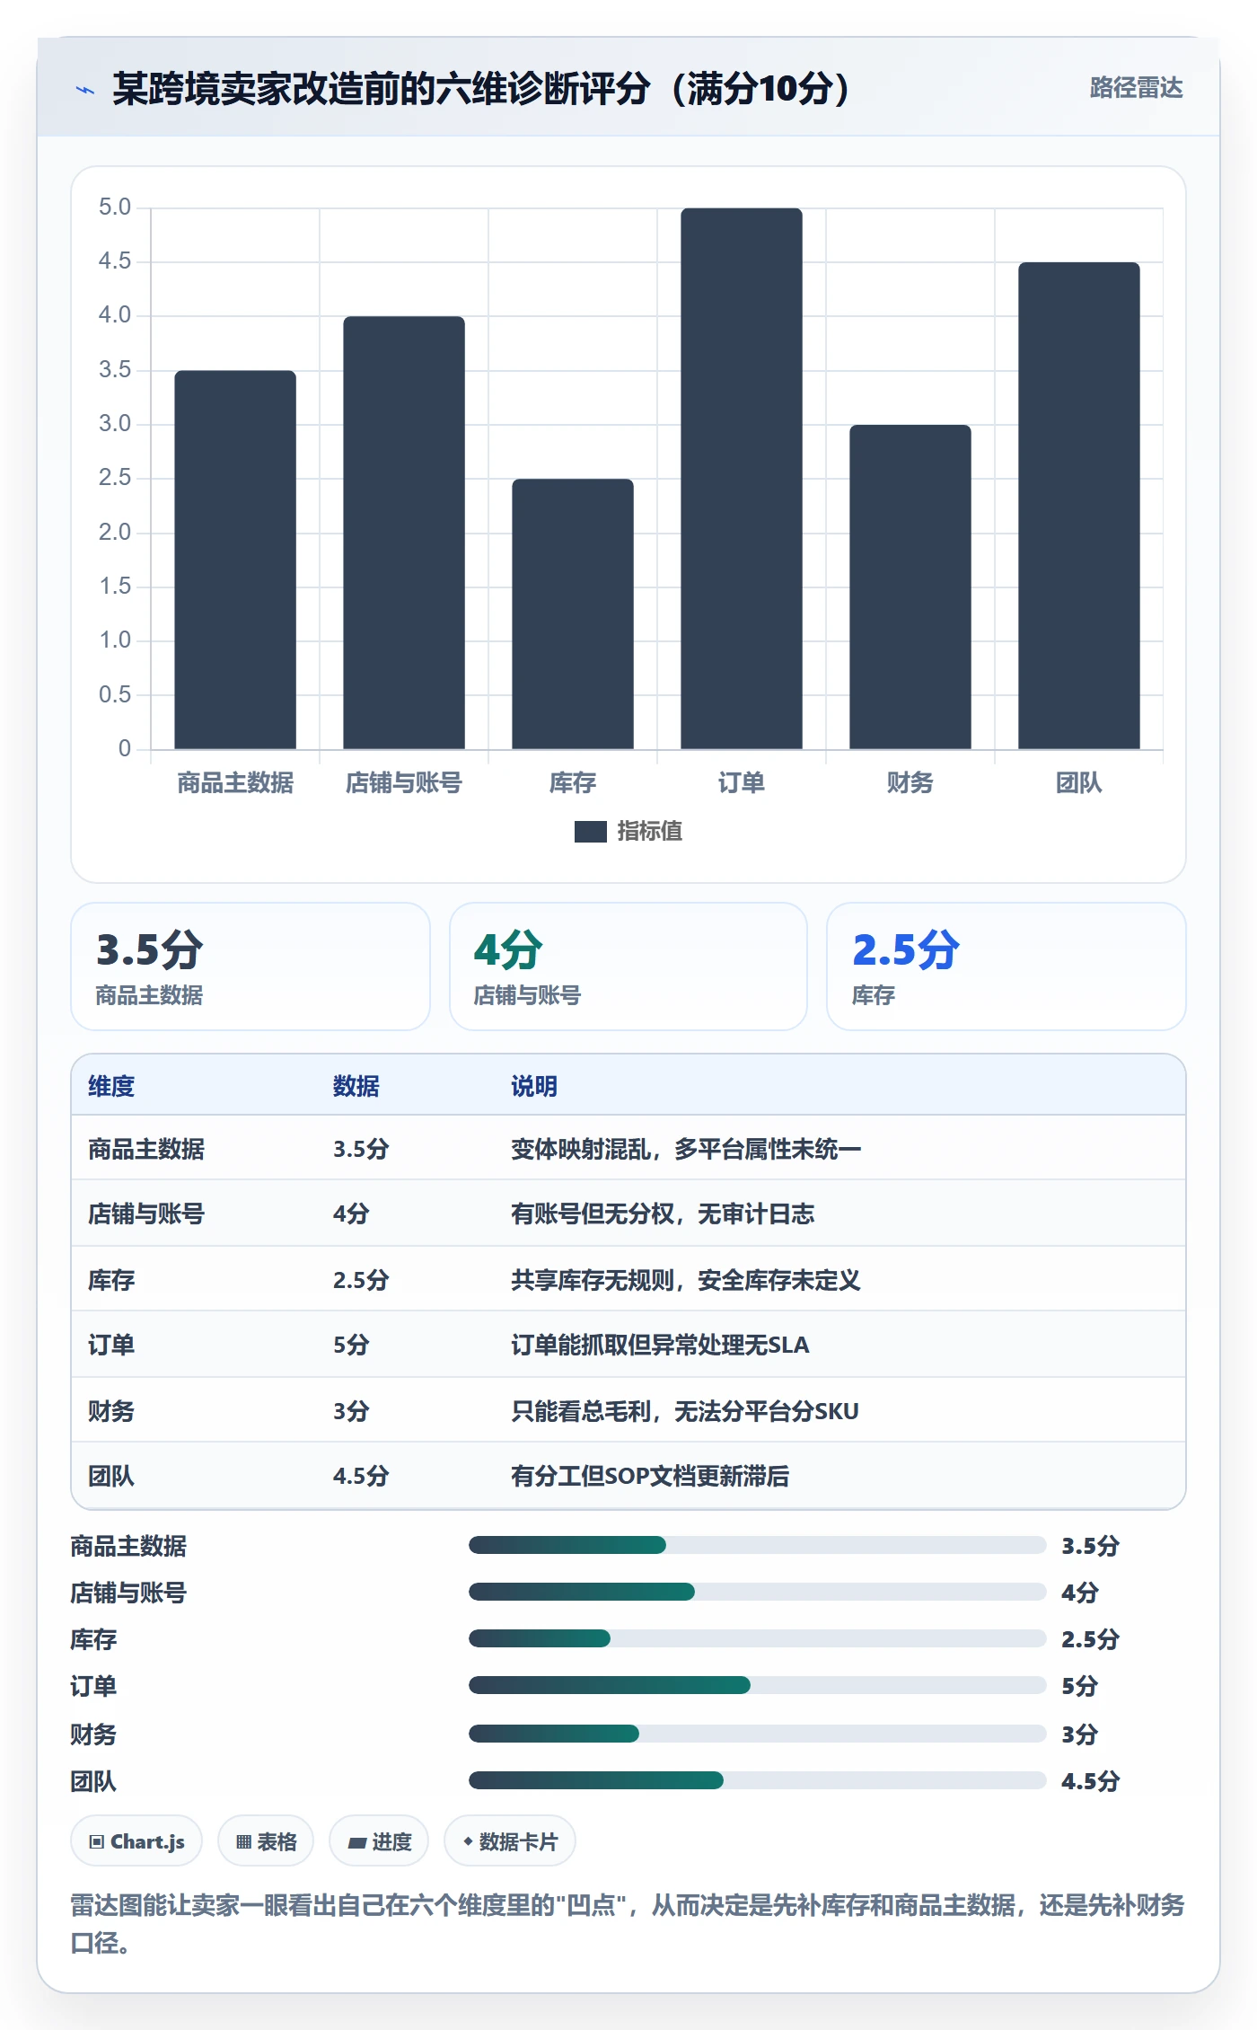The image size is (1257, 2030).
Task: Click the 指标值 legend label
Action: (649, 832)
